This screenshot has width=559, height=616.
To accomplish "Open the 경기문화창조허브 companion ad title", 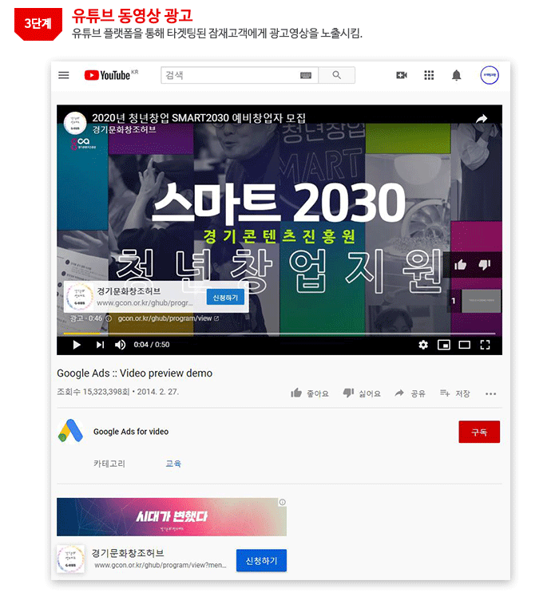I will point(128,553).
